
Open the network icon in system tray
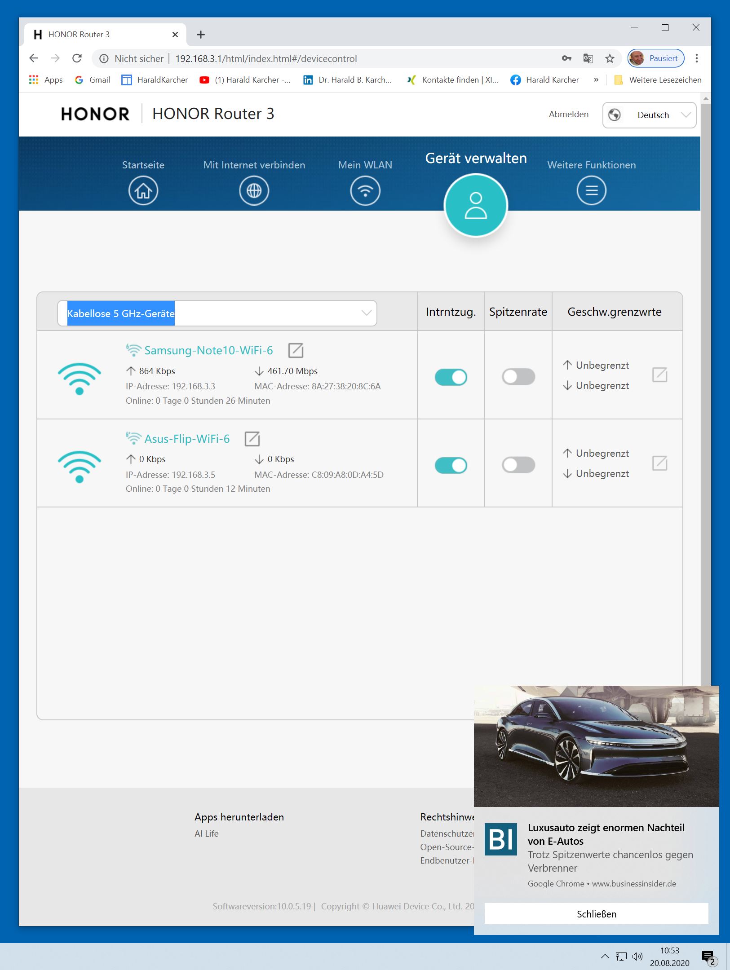click(621, 957)
